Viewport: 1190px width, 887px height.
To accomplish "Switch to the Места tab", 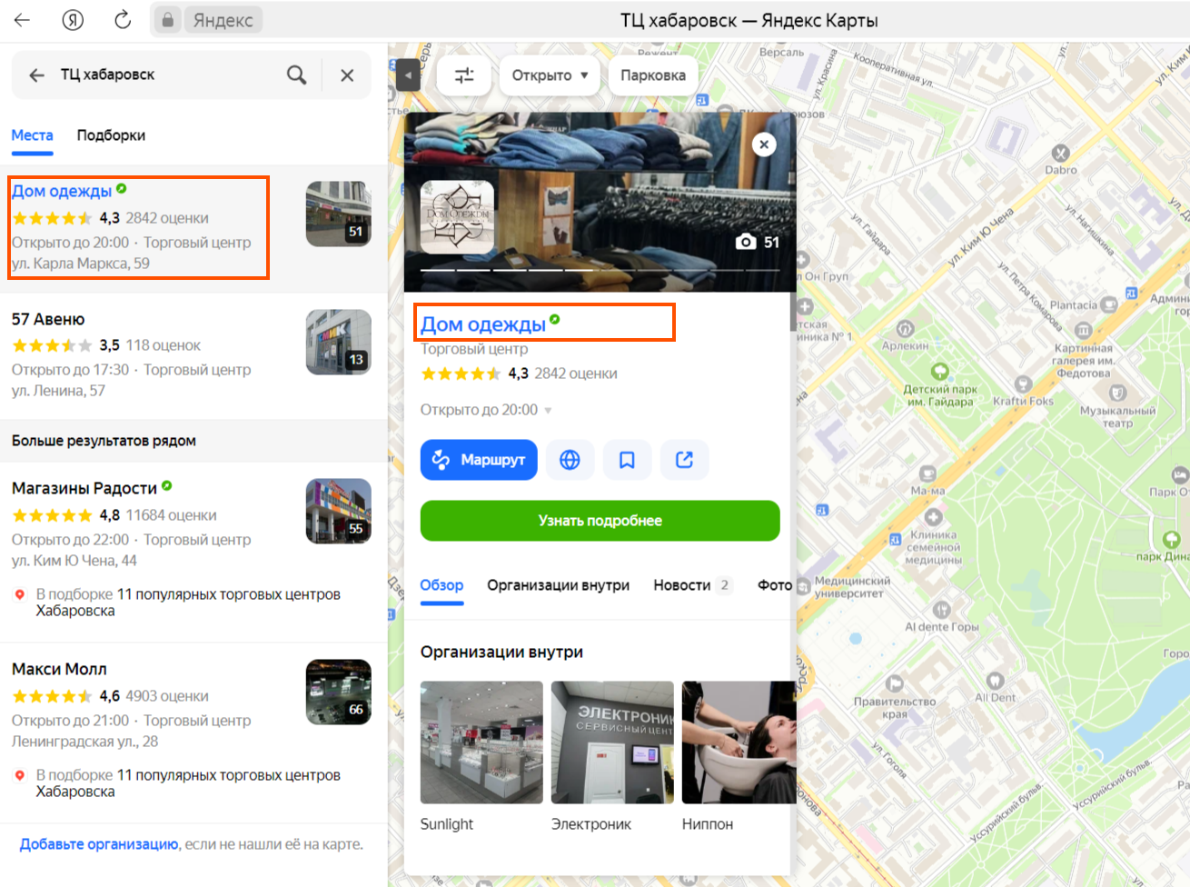I will point(32,135).
